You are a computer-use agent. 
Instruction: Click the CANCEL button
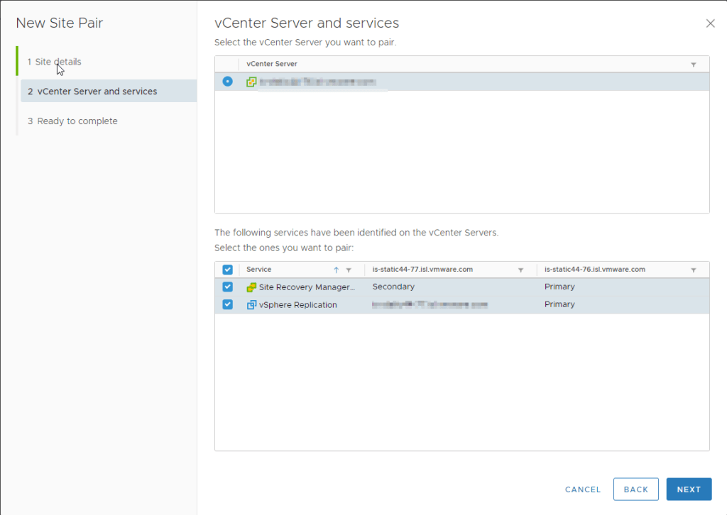583,489
